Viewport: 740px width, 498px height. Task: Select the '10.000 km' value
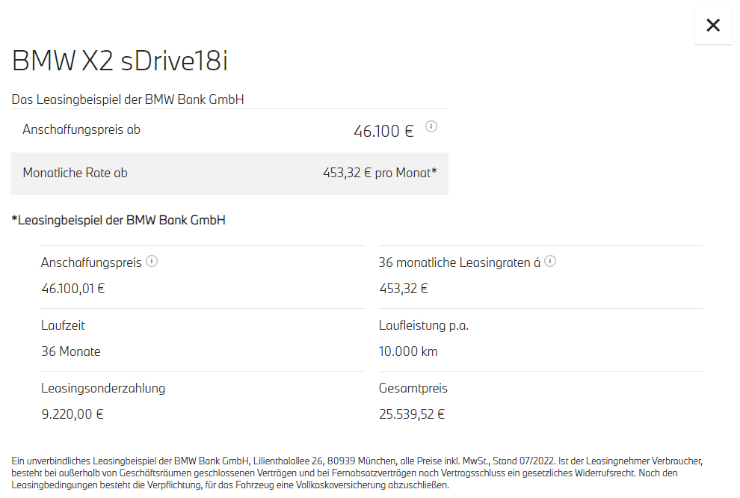[x=408, y=351]
